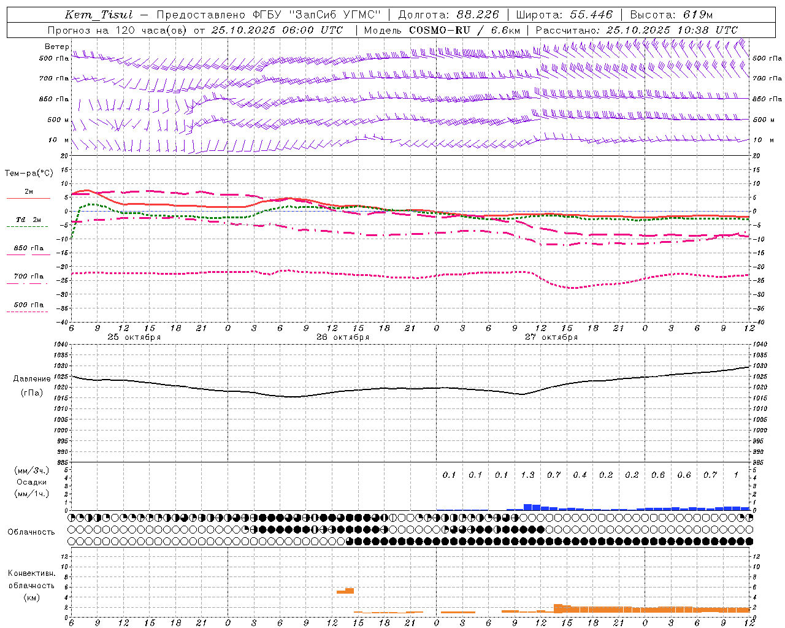The width and height of the screenshot is (785, 628).
Task: Click the "Давление" pressure panel label
Action: tap(32, 379)
